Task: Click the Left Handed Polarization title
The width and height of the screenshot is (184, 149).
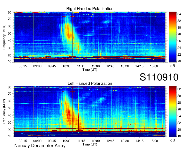Action: coord(90,83)
